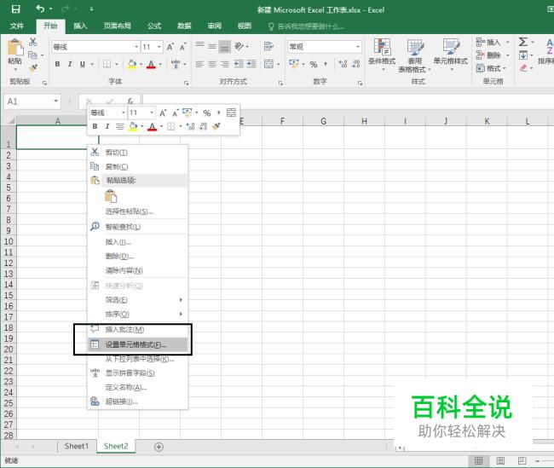Click mini toolbar font color red A

tap(152, 126)
